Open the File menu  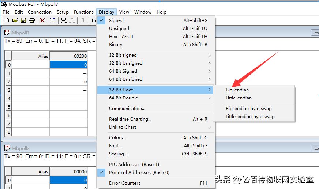click(x=6, y=12)
